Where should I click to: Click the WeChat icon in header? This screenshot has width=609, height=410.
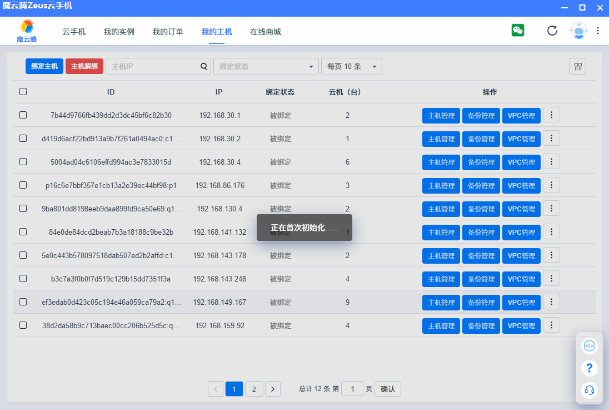[518, 31]
